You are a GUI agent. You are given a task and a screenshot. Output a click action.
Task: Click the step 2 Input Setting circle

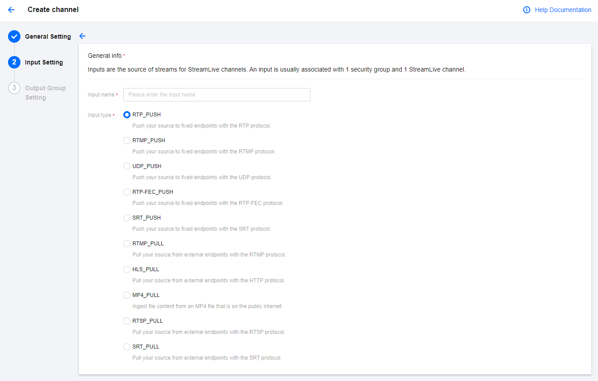(x=14, y=62)
